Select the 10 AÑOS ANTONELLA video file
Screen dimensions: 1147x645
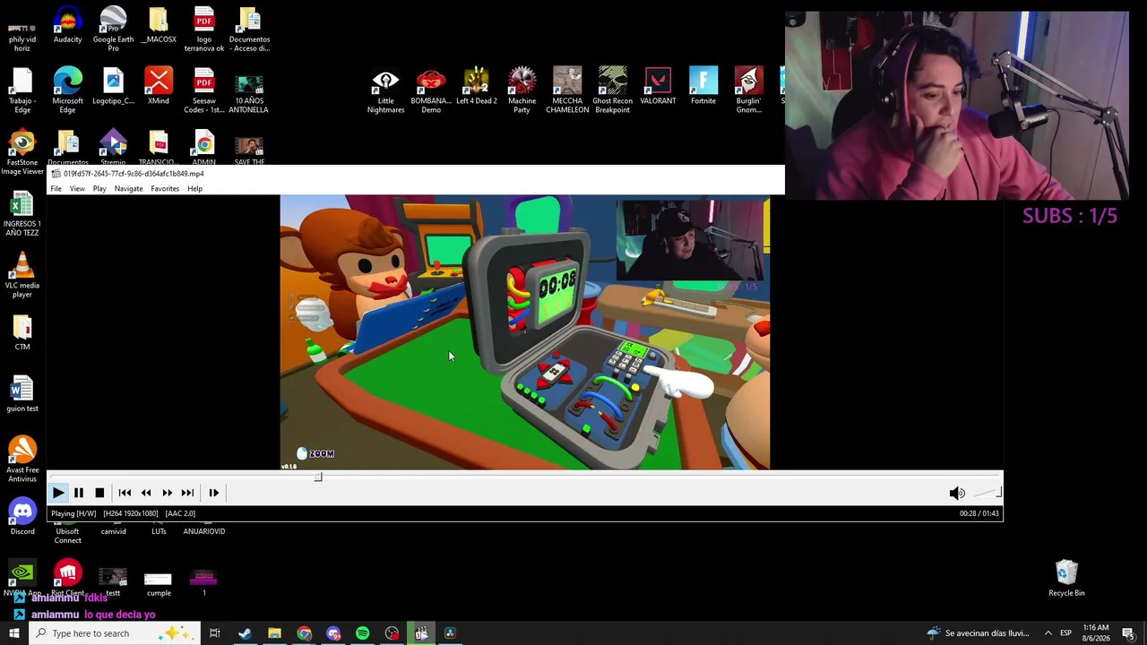[249, 90]
